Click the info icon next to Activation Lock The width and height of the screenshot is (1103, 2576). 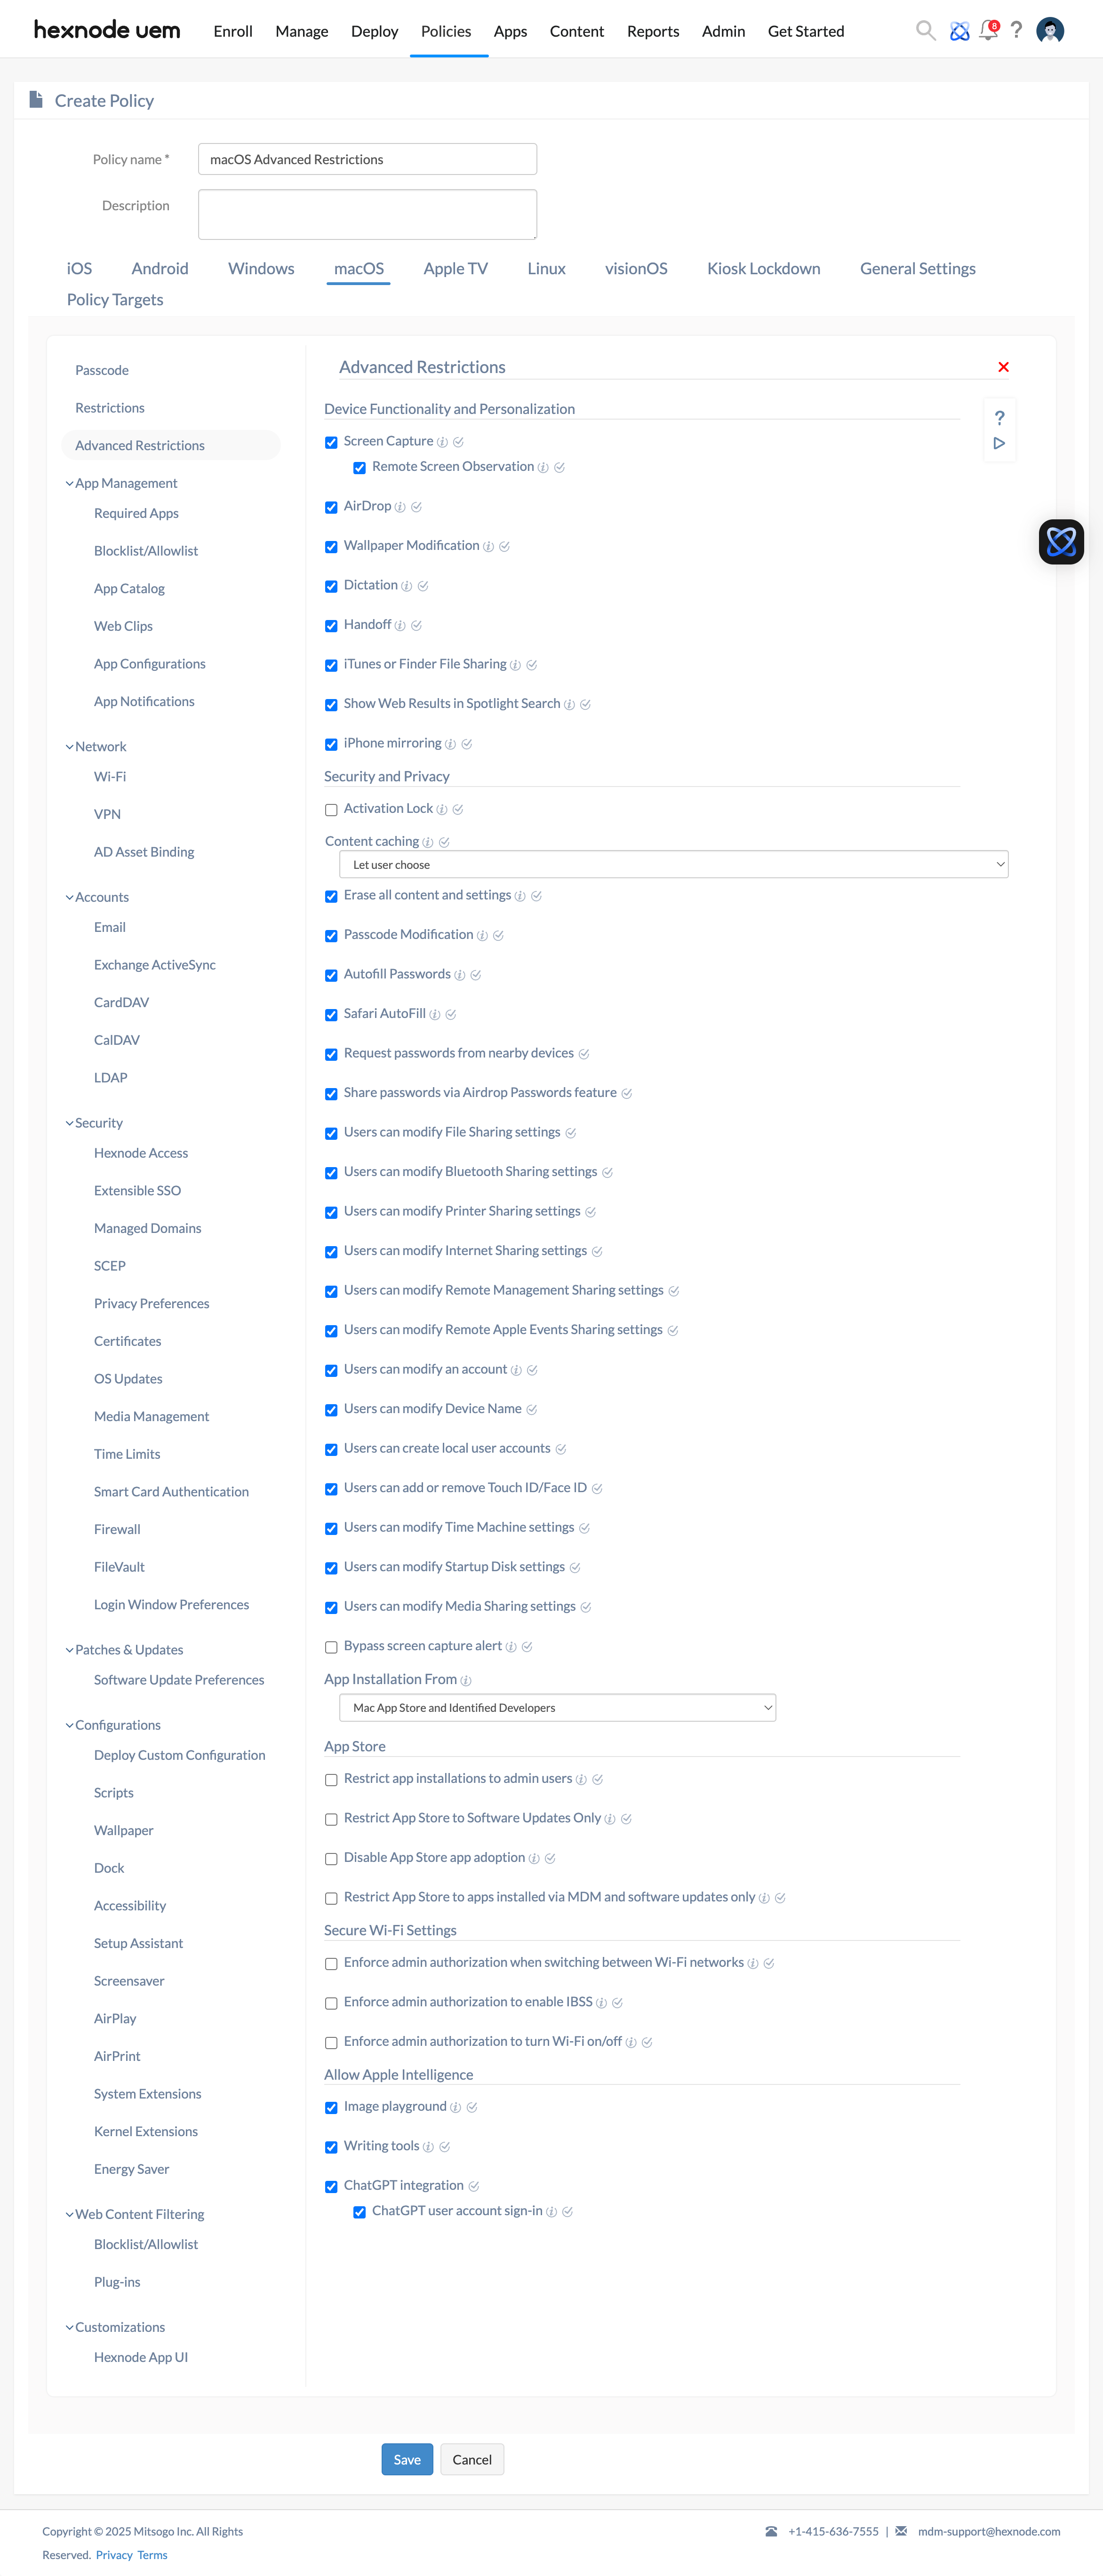coord(441,809)
